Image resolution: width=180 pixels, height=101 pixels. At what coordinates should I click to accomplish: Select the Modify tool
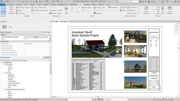tap(3, 10)
